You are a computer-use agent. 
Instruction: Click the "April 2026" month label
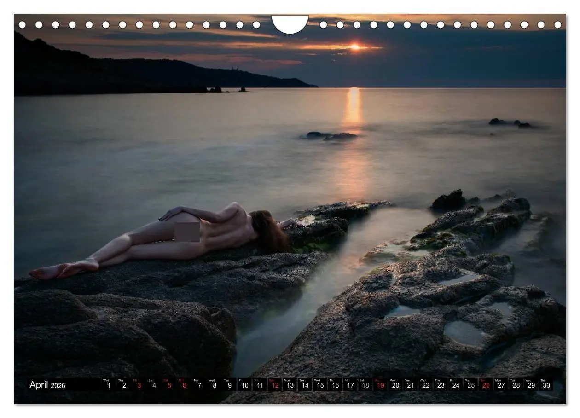point(47,385)
